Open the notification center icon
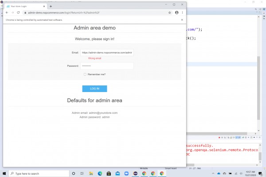266x177 pixels. [260, 173]
